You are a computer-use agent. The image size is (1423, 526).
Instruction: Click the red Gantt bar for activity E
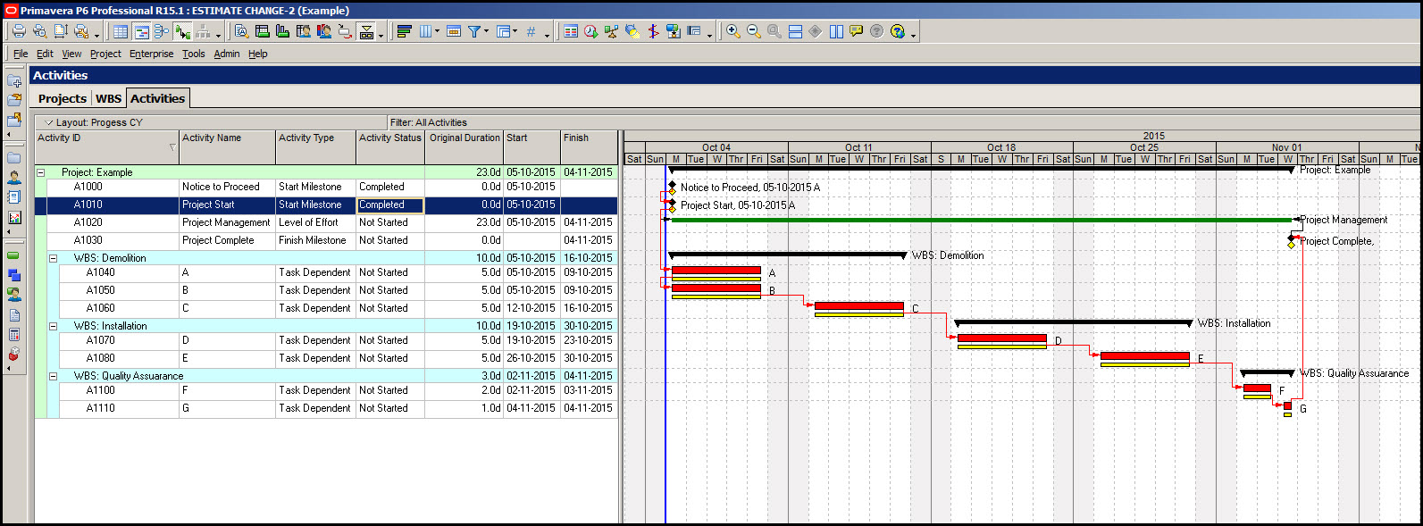click(x=1144, y=355)
